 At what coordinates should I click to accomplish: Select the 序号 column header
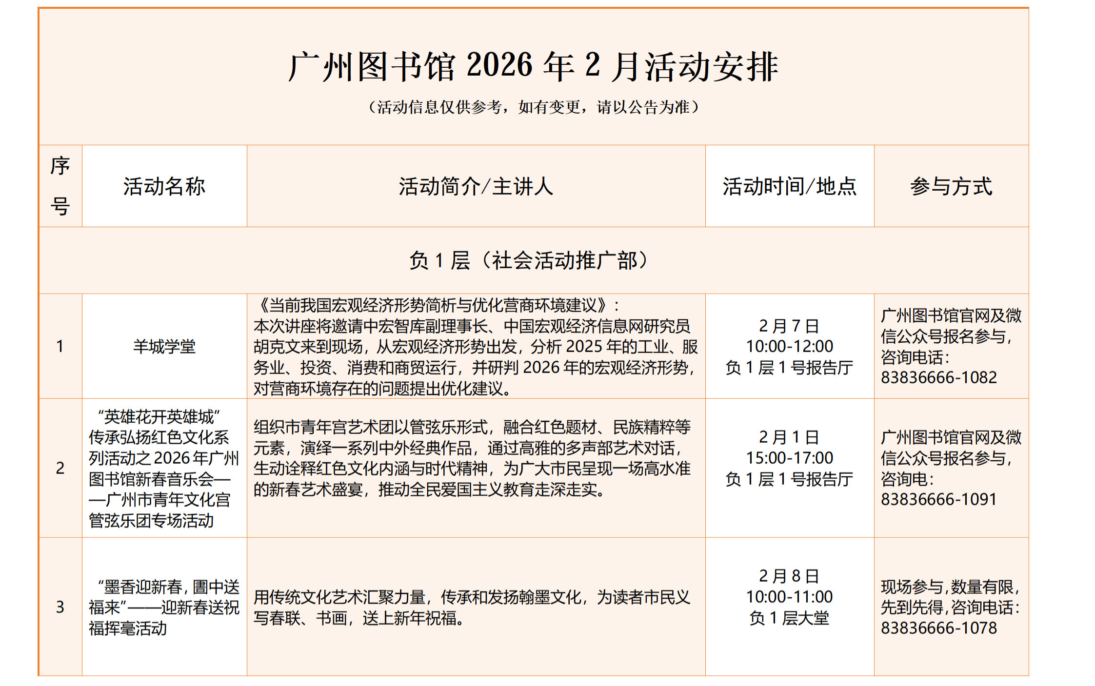pos(60,186)
